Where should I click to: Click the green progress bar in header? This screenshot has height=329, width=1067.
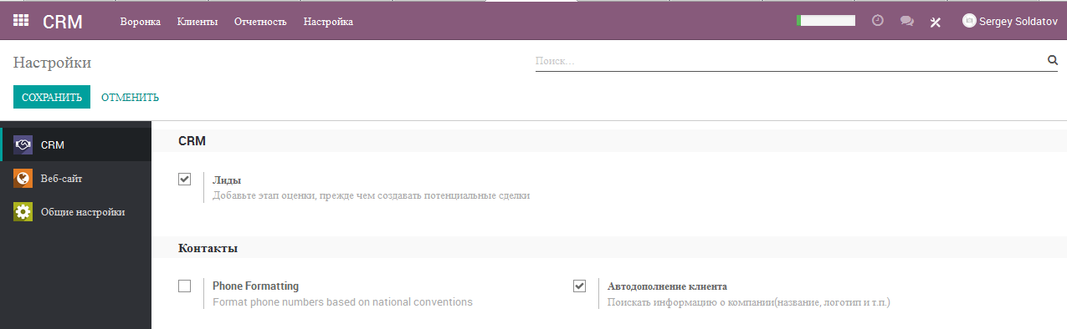click(x=826, y=21)
